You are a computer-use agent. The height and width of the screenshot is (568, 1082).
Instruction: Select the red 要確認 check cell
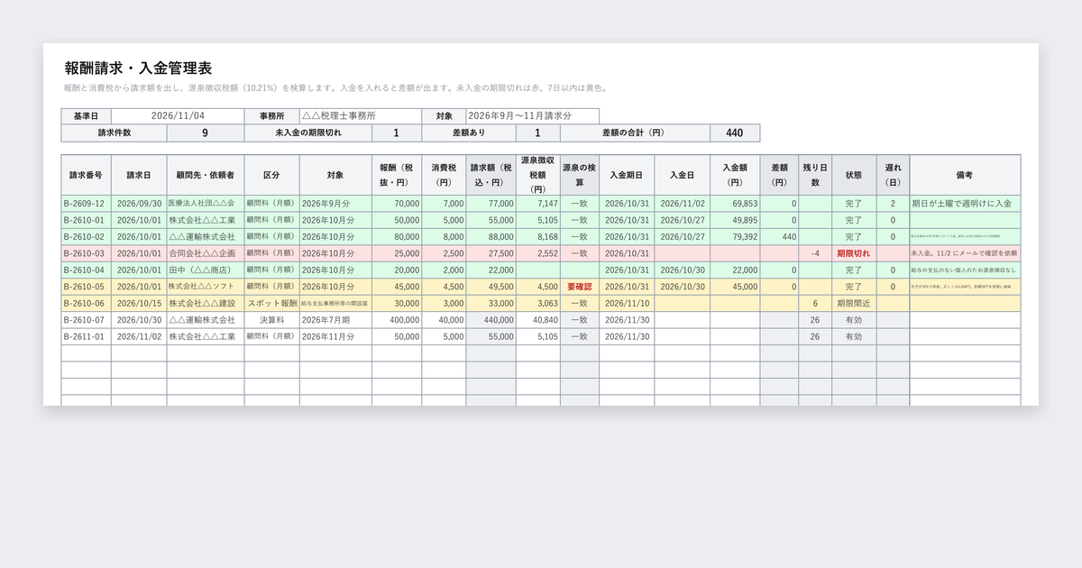coord(580,287)
